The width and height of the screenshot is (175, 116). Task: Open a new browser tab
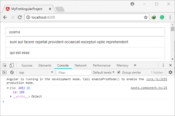coord(60,9)
